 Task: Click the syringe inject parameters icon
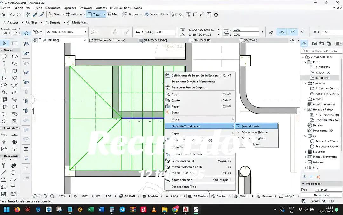point(42,14)
